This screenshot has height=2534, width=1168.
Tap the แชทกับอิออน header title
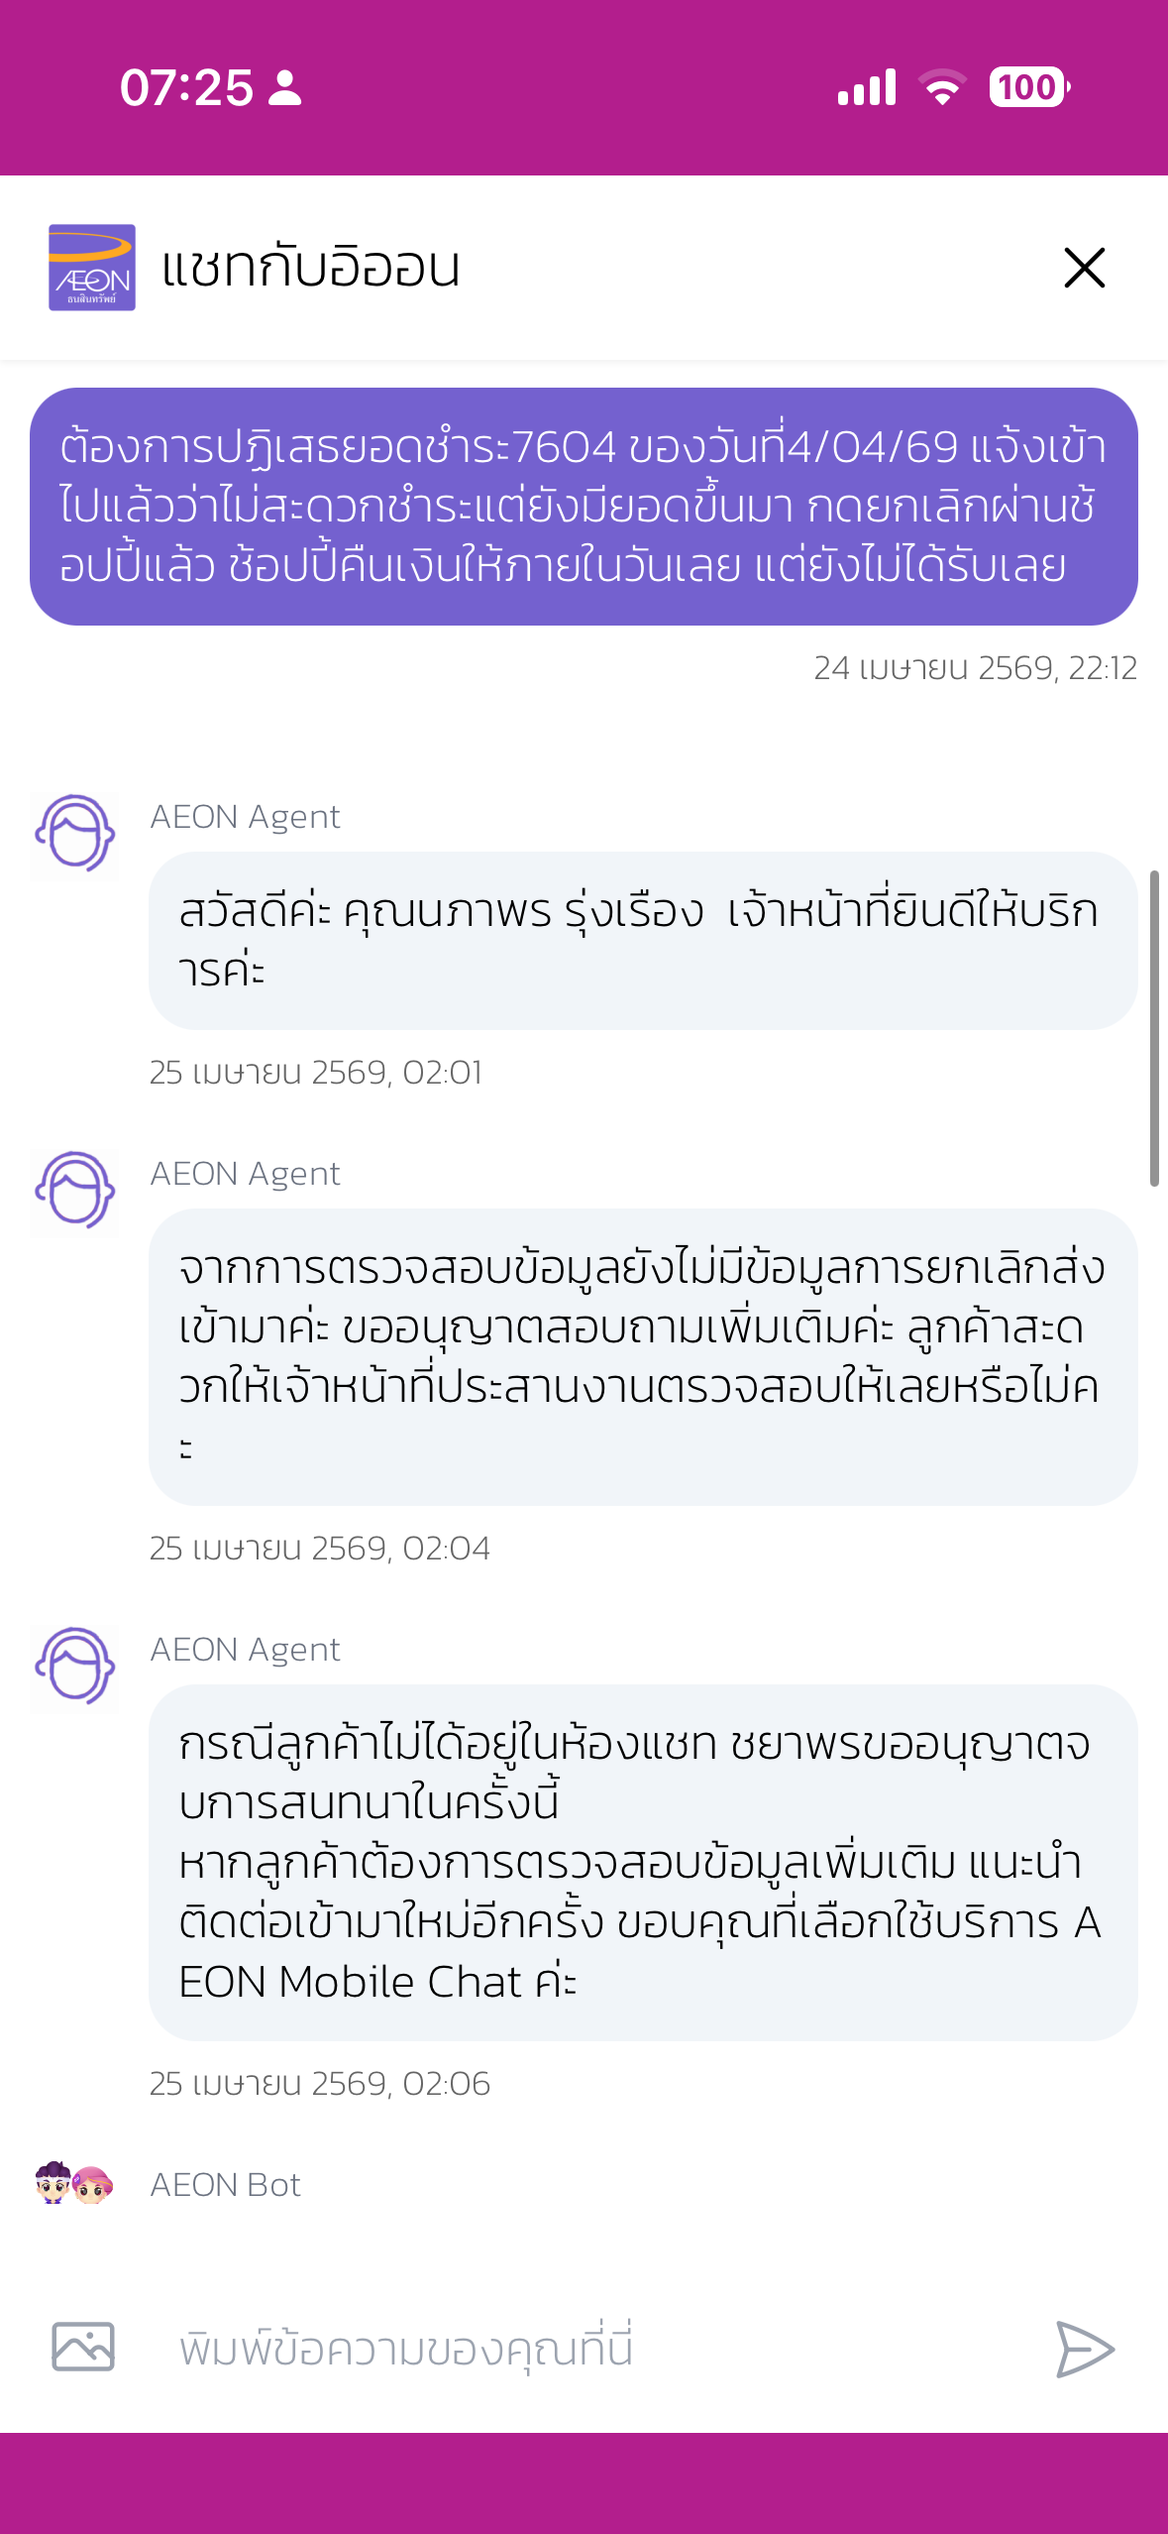click(x=311, y=268)
